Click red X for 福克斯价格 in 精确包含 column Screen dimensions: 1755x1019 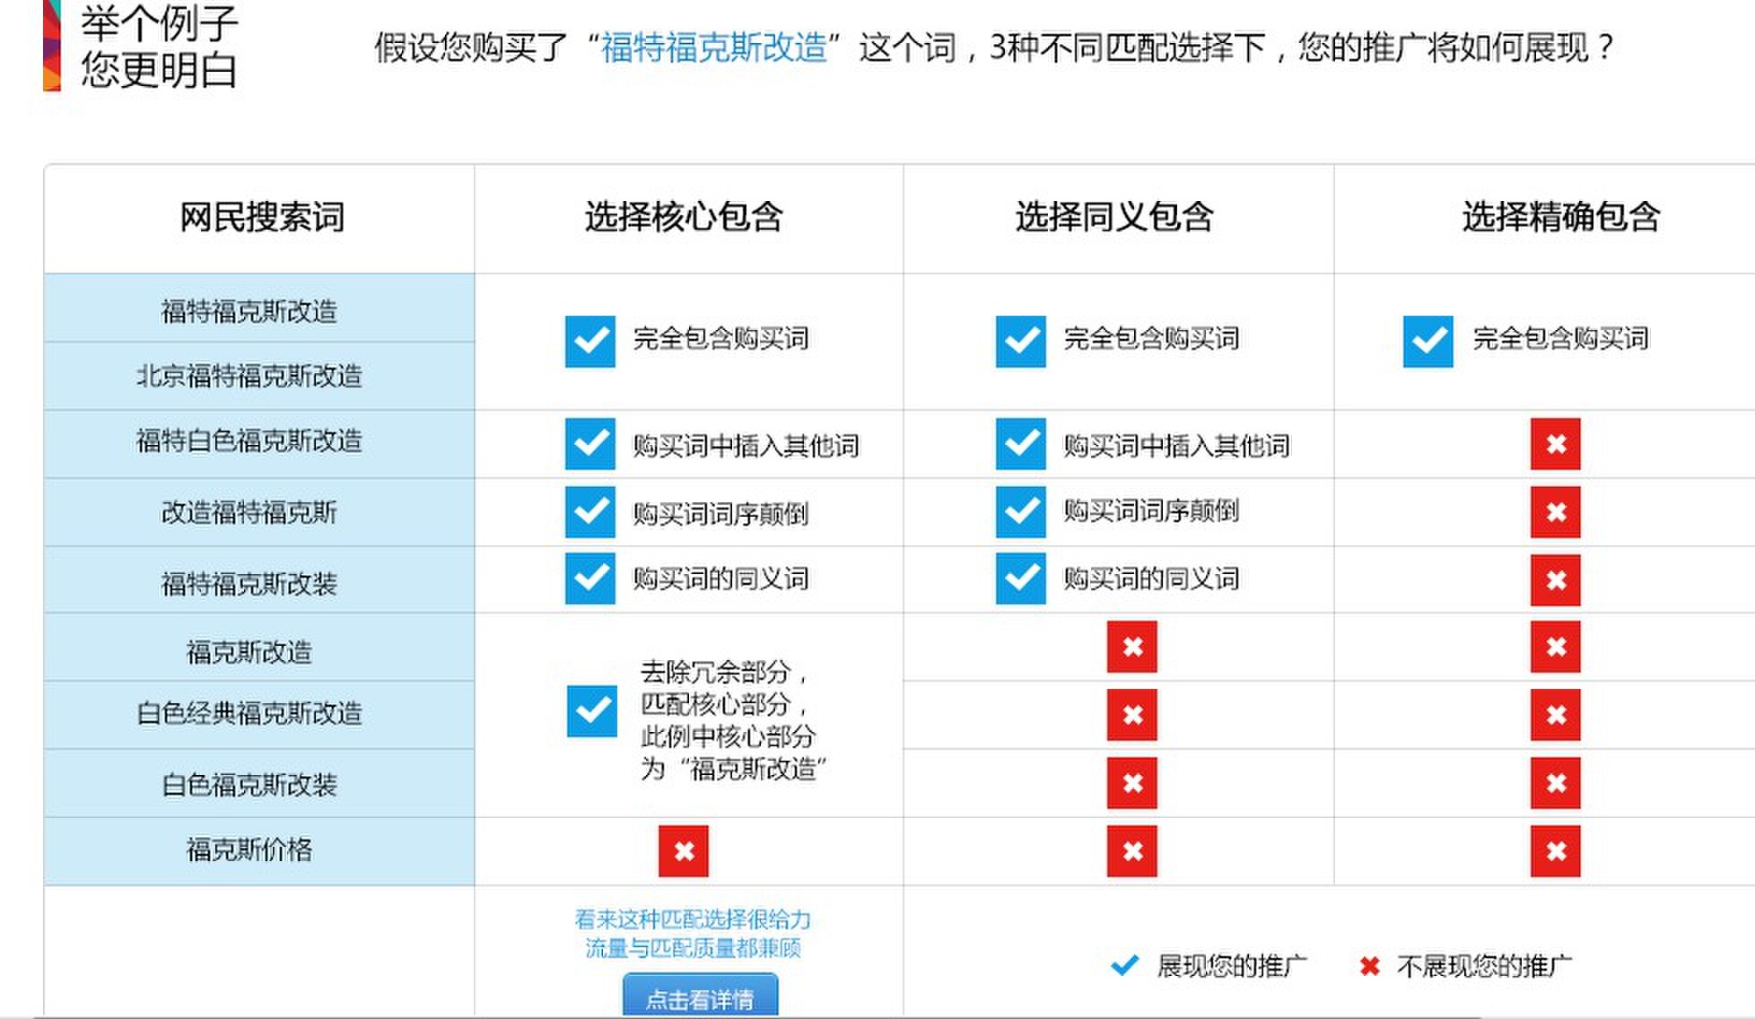point(1556,851)
